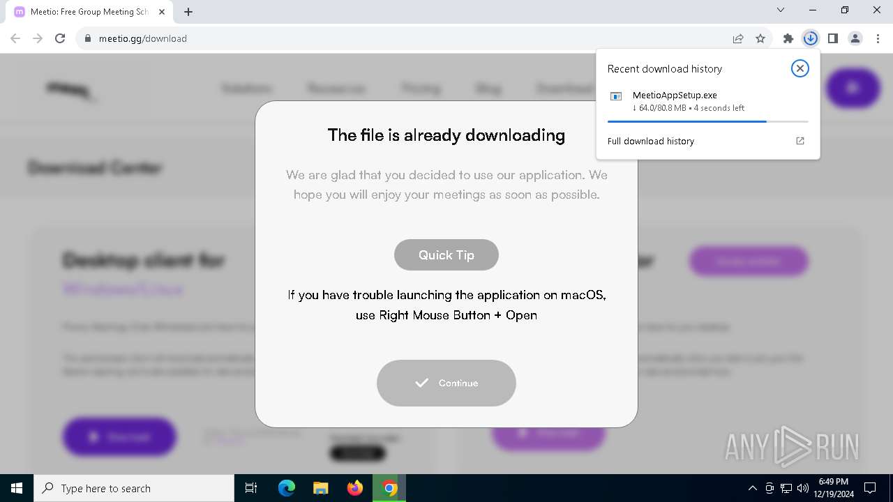Launch Firefox from taskbar
Viewport: 893px width, 502px height.
(355, 488)
